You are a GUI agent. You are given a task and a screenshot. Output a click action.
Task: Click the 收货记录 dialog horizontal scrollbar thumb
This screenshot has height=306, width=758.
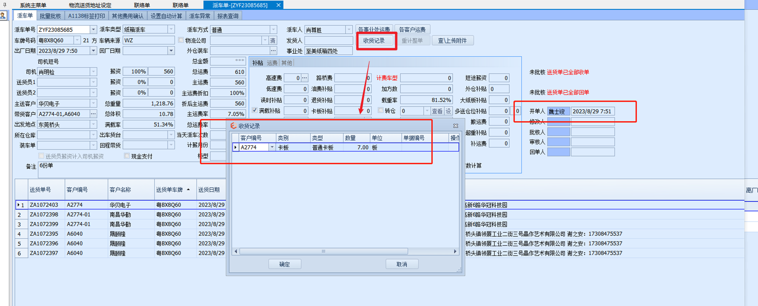click(x=323, y=251)
